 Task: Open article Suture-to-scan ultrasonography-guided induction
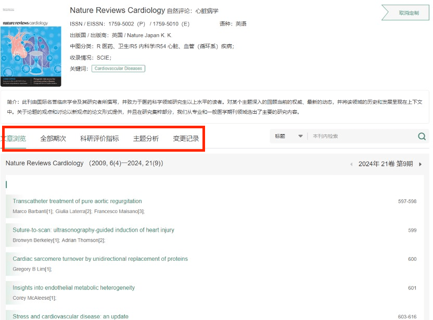point(93,230)
